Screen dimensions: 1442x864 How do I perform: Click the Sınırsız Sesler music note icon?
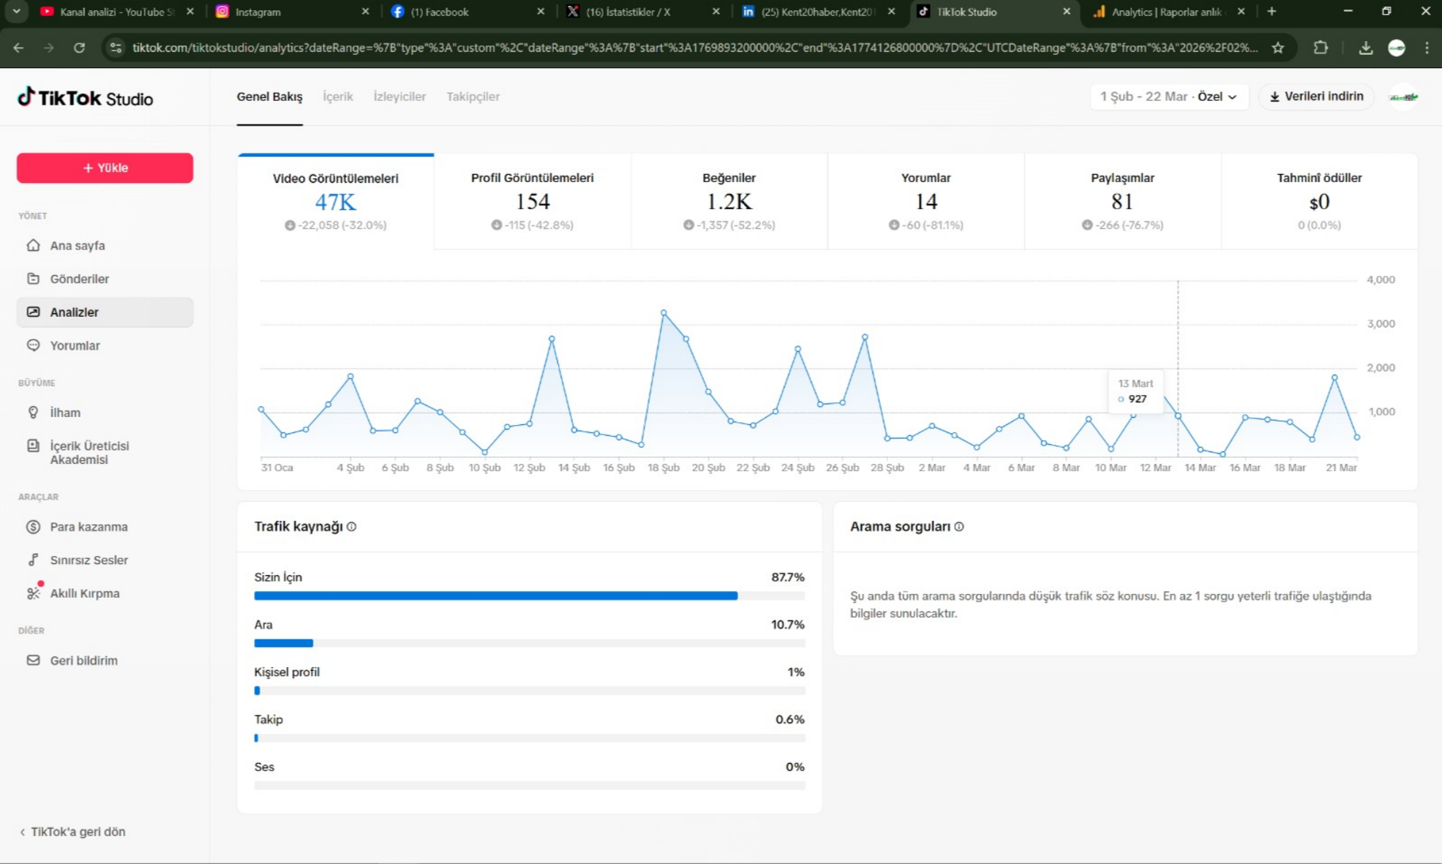tap(33, 560)
